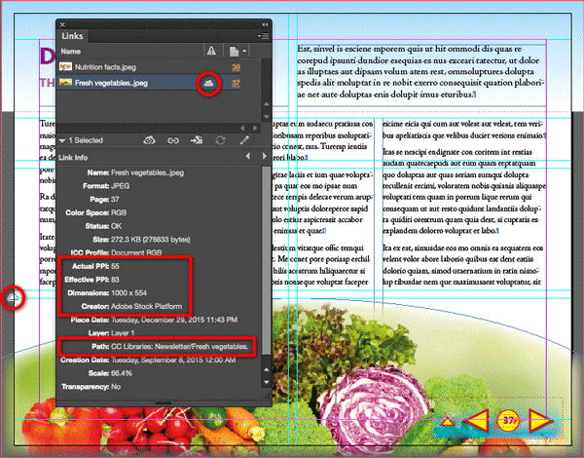Click the 'Name: Fresh vegetables..jpeg' info row
The width and height of the screenshot is (584, 458).
tap(135, 172)
